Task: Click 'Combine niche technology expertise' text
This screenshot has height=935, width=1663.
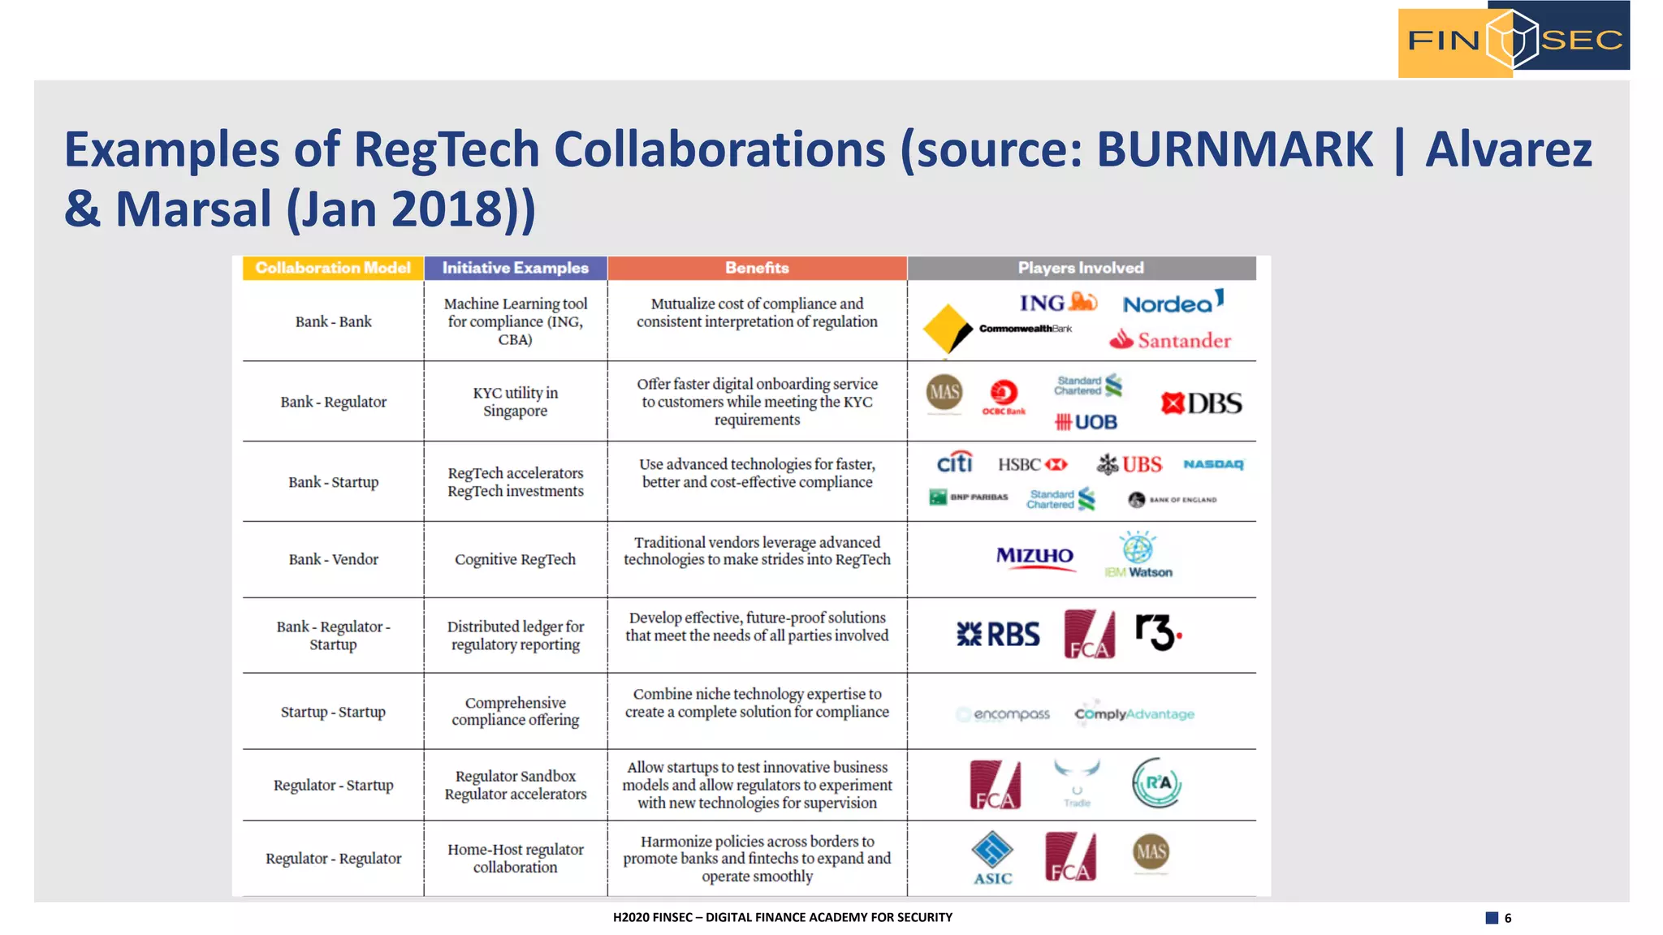Action: (757, 703)
